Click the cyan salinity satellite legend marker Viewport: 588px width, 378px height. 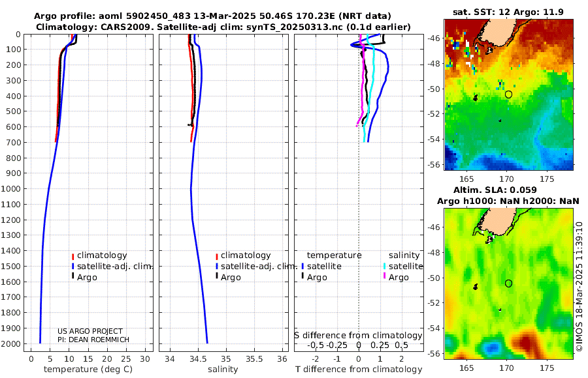click(384, 267)
